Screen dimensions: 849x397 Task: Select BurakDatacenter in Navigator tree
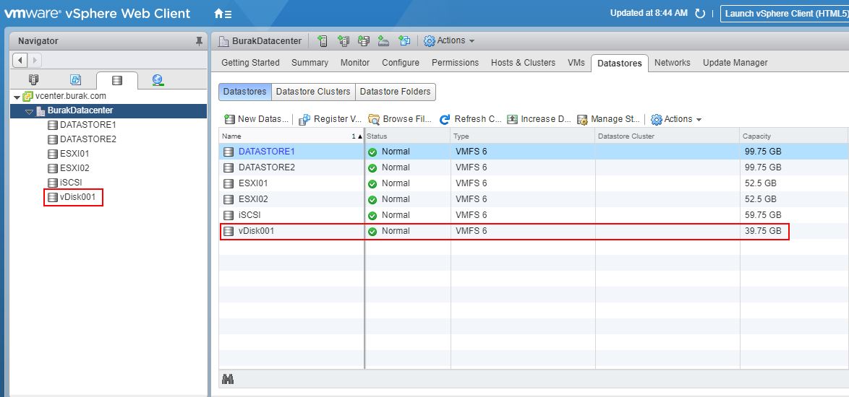pyautogui.click(x=80, y=110)
